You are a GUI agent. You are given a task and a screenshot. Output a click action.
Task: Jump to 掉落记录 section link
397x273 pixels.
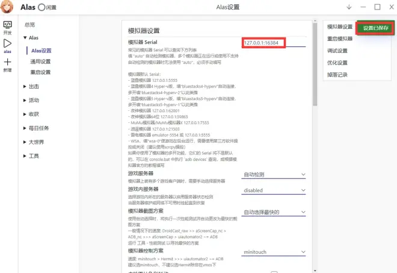(x=337, y=75)
